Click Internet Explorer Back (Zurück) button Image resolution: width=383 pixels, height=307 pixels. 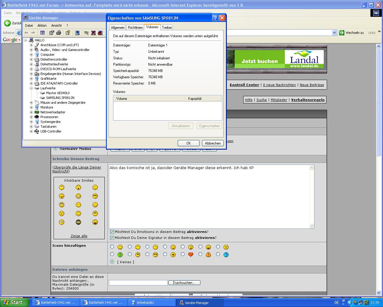point(13,23)
